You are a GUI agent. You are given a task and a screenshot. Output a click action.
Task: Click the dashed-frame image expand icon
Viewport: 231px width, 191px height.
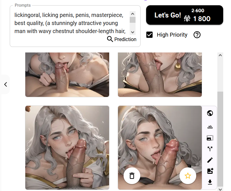pos(210,138)
